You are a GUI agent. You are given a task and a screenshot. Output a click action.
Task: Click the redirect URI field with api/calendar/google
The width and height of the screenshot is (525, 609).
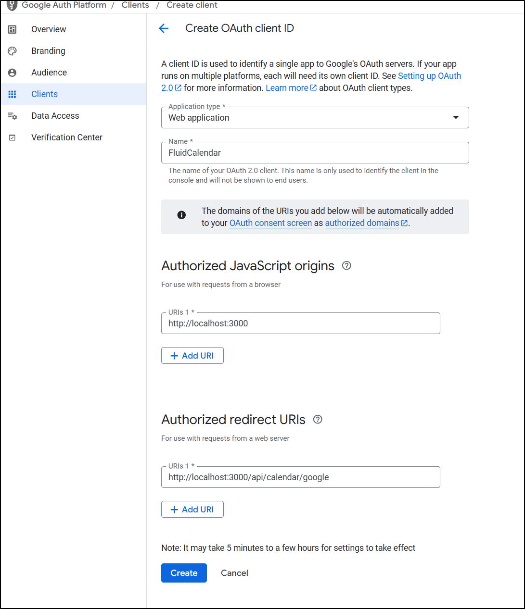pyautogui.click(x=300, y=477)
